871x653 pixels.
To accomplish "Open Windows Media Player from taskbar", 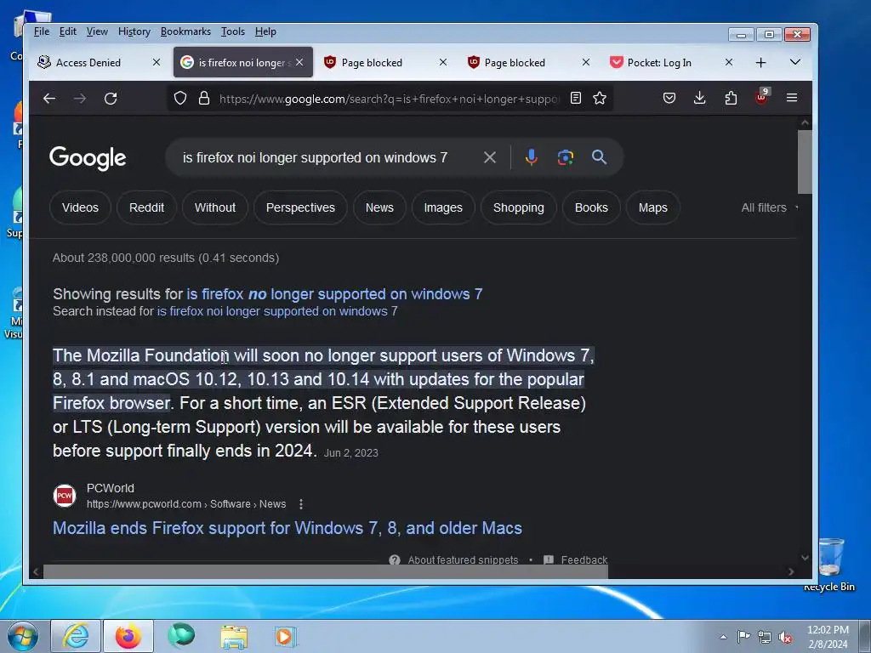I will click(286, 637).
